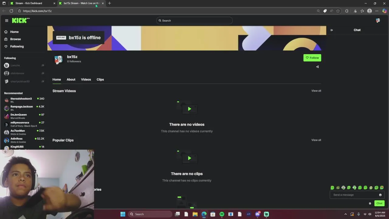Open the Windows Start menu
The image size is (389, 219).
[x=123, y=214]
